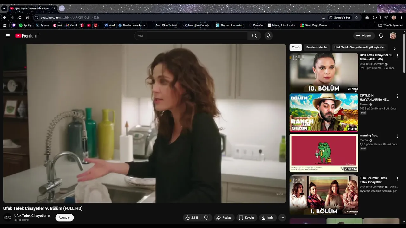Open more actions under the video

click(282, 218)
